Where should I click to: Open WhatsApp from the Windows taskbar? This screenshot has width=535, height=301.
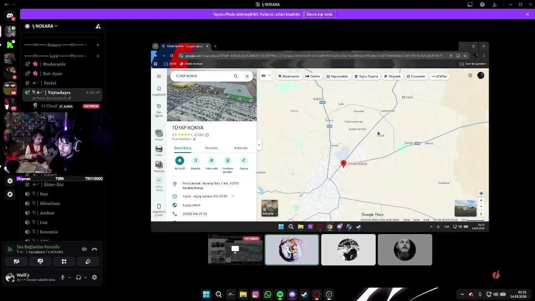[267, 294]
